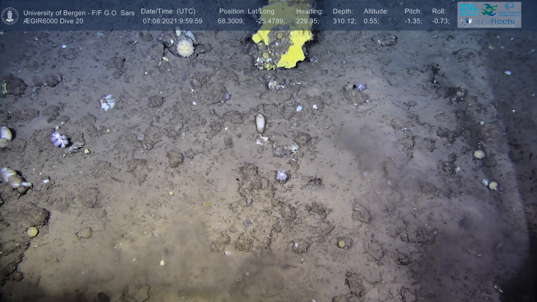This screenshot has width=537, height=302.
Task: Click the elongated white sea squirt at center
Action: click(x=260, y=123)
